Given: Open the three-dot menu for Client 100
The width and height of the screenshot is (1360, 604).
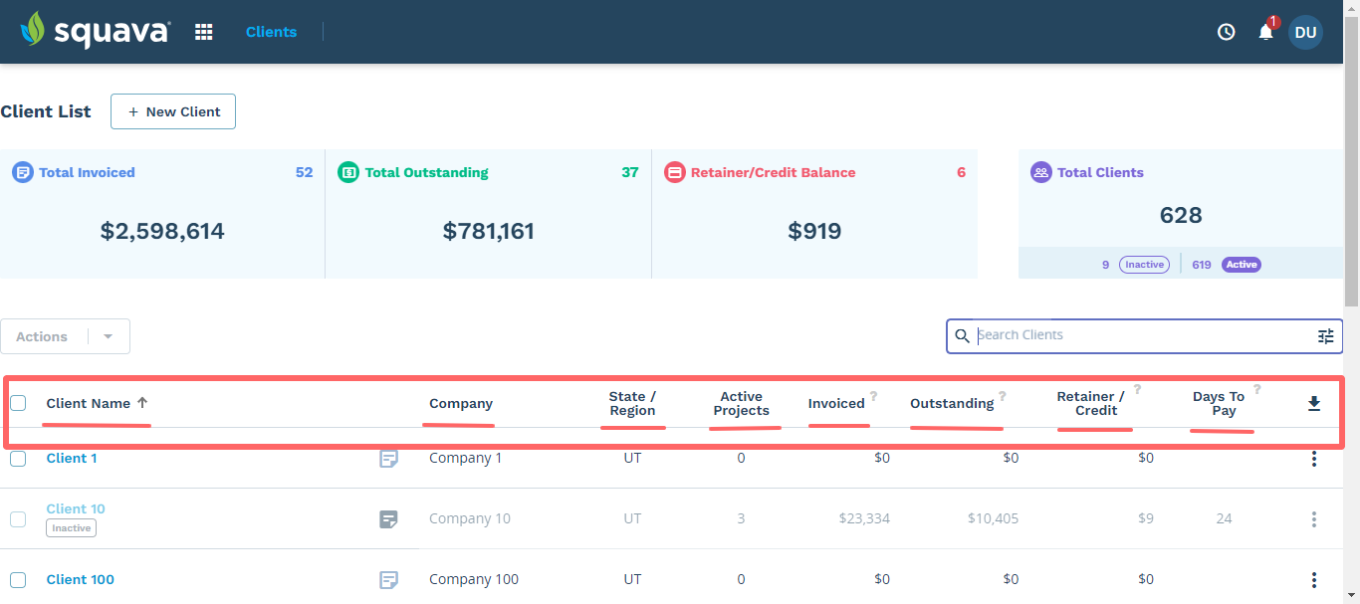Looking at the screenshot, I should (x=1314, y=579).
